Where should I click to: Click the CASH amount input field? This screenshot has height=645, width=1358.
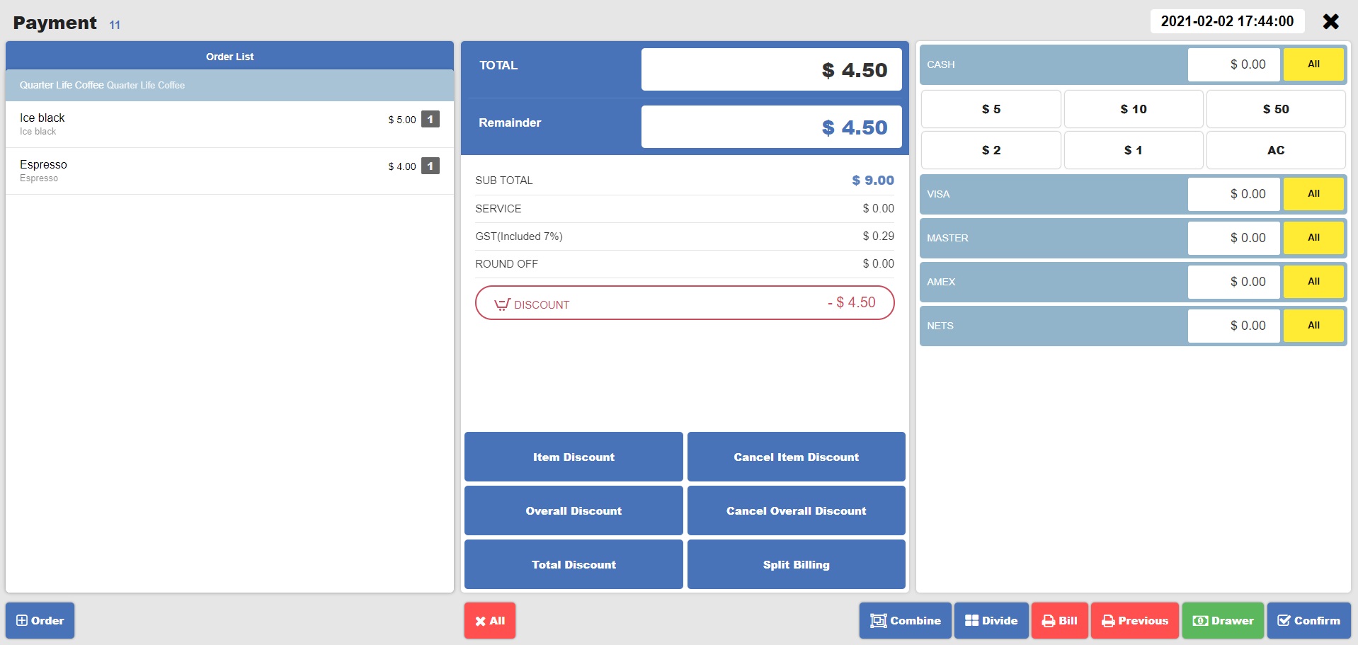(1233, 64)
